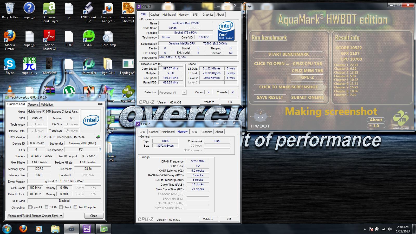Image resolution: width=416 pixels, height=234 pixels.
Task: Open the super_pi application icon
Action: pyautogui.click(x=29, y=66)
